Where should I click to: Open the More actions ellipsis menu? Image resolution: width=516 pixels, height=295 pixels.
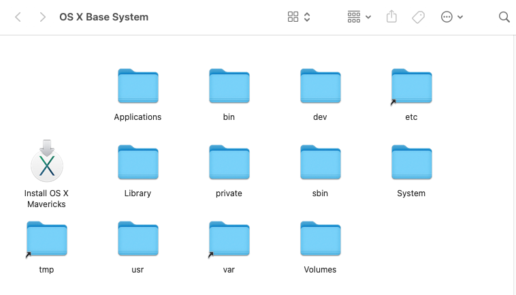447,17
